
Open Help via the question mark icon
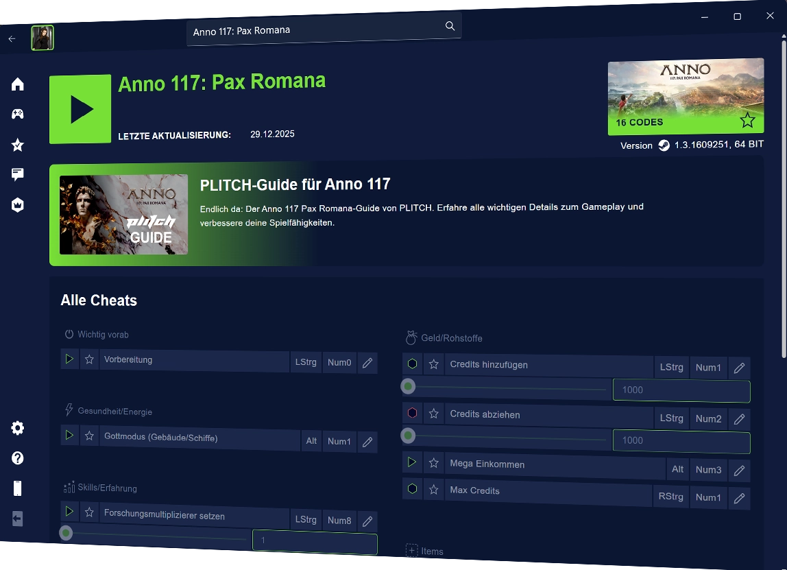click(17, 458)
